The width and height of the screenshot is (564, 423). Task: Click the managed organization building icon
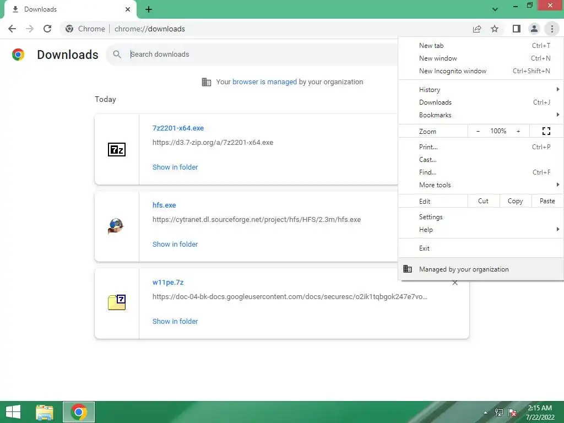tap(207, 82)
